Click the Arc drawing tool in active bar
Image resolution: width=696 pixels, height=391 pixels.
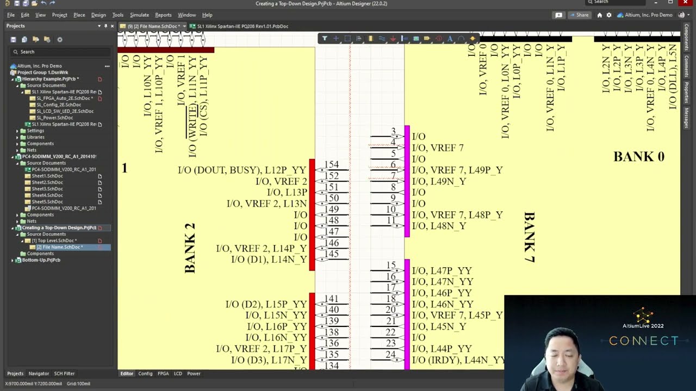[x=462, y=39]
